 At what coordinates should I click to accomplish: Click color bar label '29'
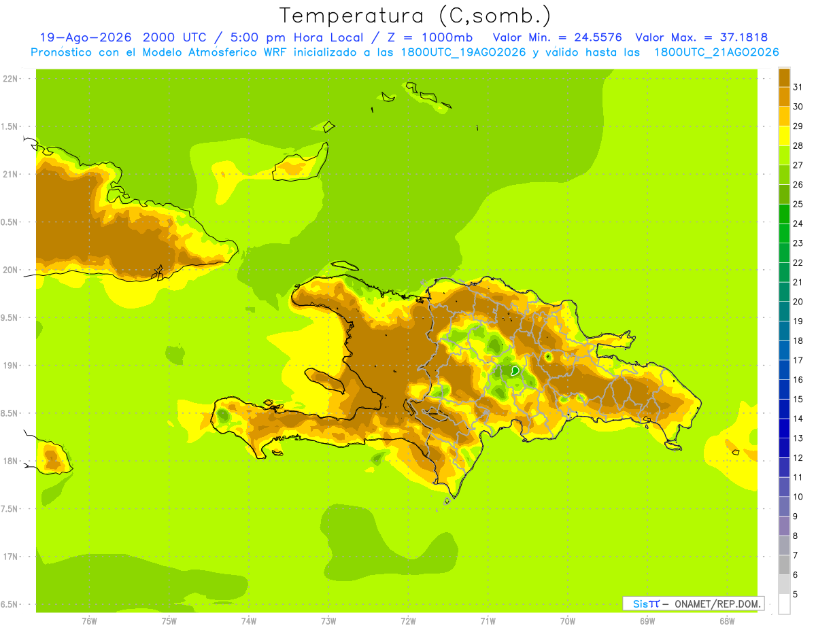[x=798, y=126]
